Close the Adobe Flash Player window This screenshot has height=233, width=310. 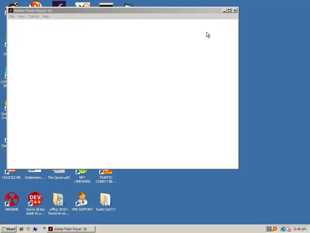pos(235,11)
